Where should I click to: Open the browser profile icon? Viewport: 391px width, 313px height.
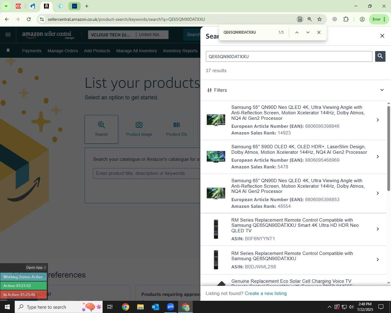pyautogui.click(x=362, y=19)
